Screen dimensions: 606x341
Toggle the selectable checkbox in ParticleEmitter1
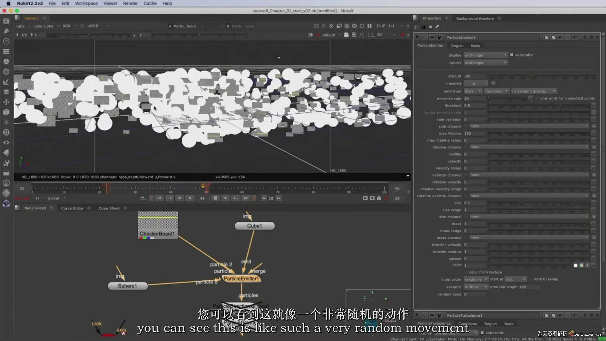(512, 55)
